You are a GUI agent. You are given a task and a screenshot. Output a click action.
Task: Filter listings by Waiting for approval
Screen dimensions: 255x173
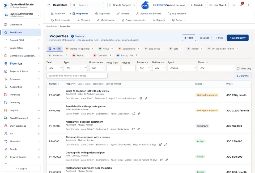click(x=79, y=49)
